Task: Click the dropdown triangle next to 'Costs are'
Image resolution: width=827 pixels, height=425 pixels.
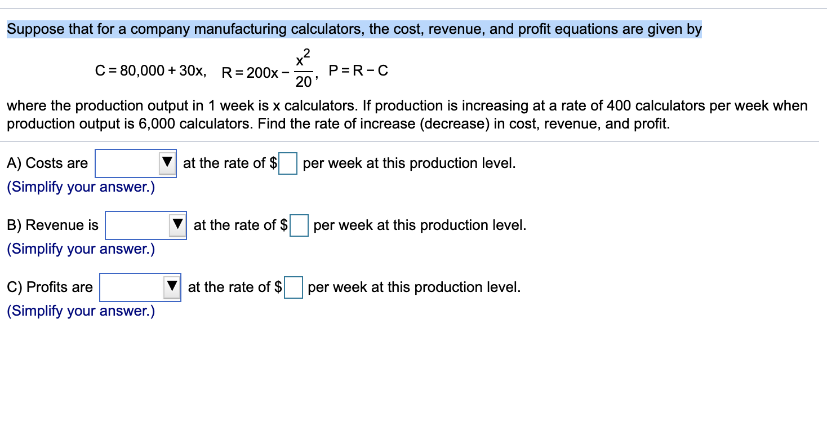Action: point(167,163)
